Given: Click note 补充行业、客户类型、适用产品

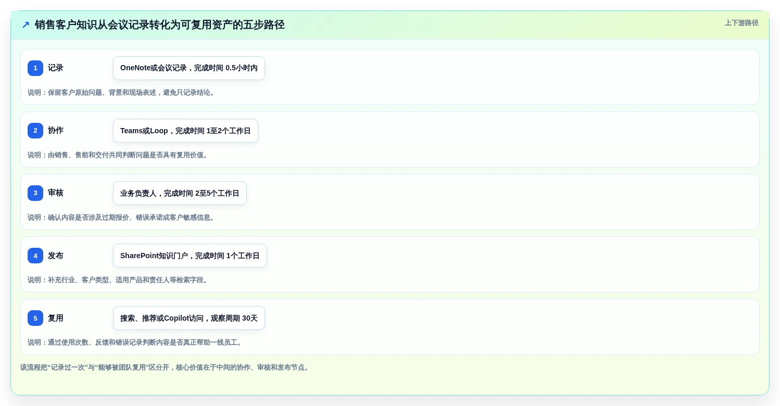Looking at the screenshot, I should tap(119, 280).
